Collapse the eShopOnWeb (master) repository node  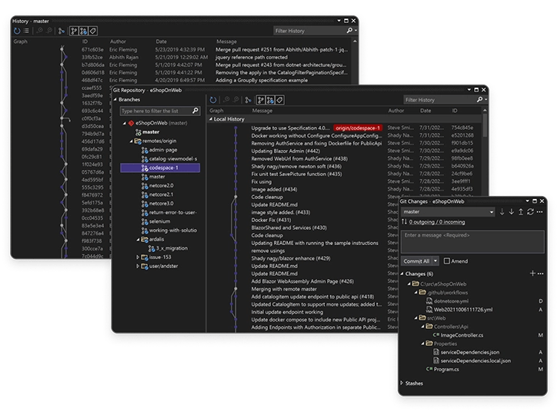(124, 123)
